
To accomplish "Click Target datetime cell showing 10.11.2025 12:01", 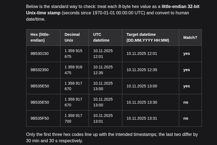I will click(x=142, y=53).
